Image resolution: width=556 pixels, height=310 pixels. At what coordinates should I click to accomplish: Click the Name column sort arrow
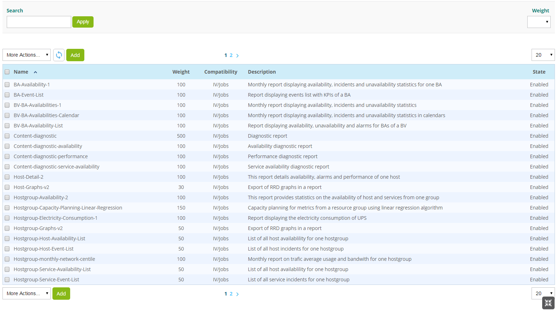(35, 72)
